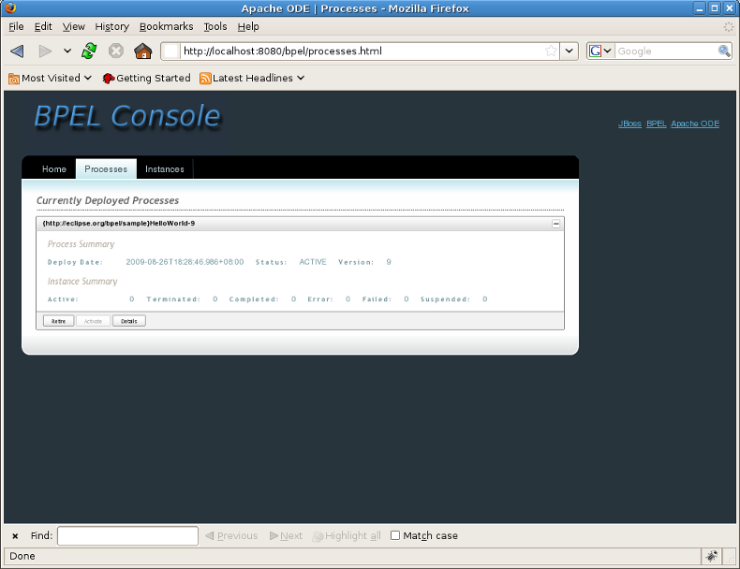The width and height of the screenshot is (740, 569).
Task: Click the Retire button
Action: 58,321
